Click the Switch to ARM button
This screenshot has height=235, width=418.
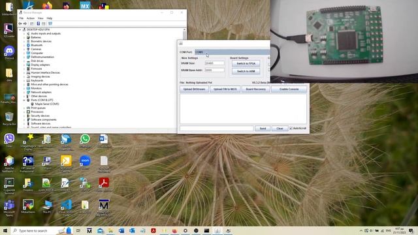(246, 71)
